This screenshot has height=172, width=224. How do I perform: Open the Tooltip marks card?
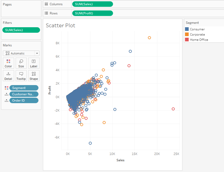pos(21,76)
